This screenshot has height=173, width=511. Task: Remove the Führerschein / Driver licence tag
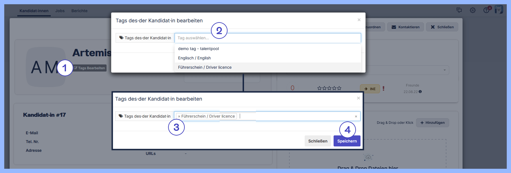179,116
